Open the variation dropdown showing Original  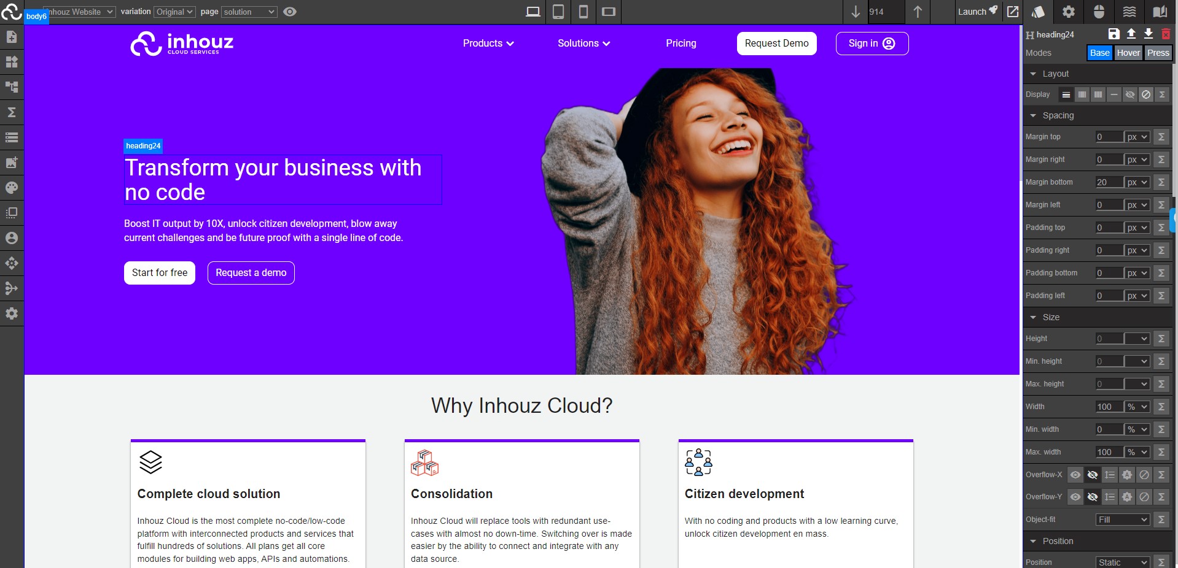point(174,12)
